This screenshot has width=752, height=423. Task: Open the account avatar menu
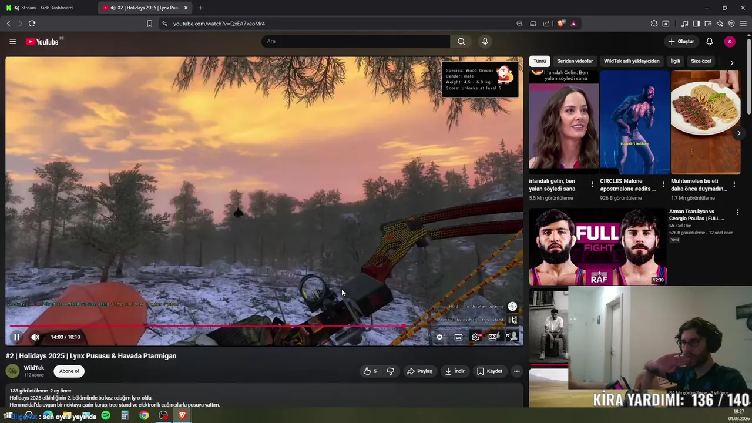(730, 41)
